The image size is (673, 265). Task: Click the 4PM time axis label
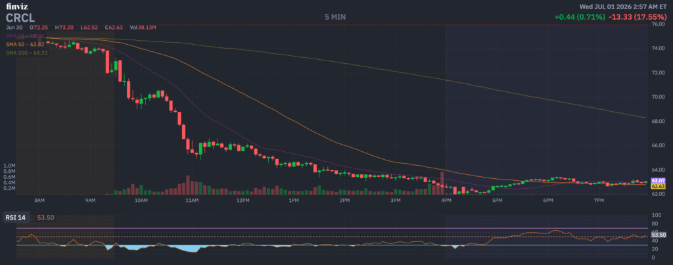coord(446,201)
